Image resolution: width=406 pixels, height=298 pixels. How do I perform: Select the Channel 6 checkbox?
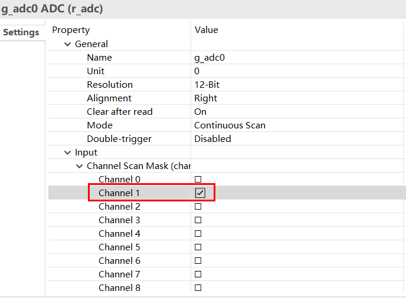[198, 261]
